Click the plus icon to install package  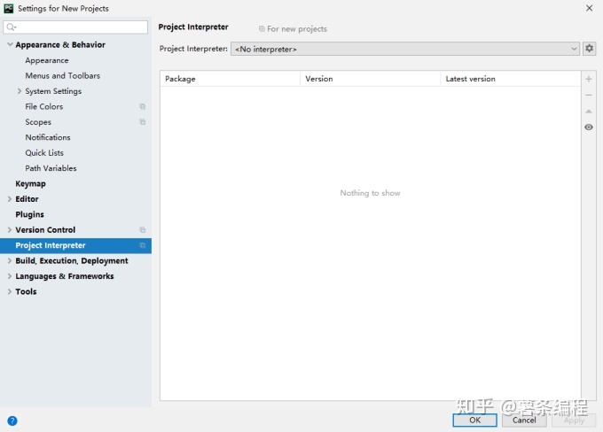[x=589, y=79]
